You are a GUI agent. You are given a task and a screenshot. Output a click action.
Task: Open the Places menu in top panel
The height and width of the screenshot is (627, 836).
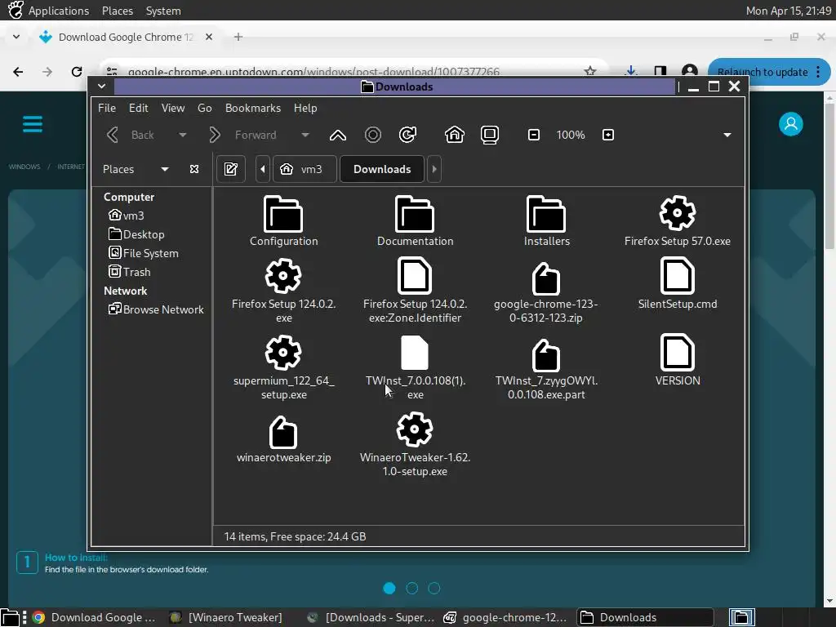pos(118,11)
